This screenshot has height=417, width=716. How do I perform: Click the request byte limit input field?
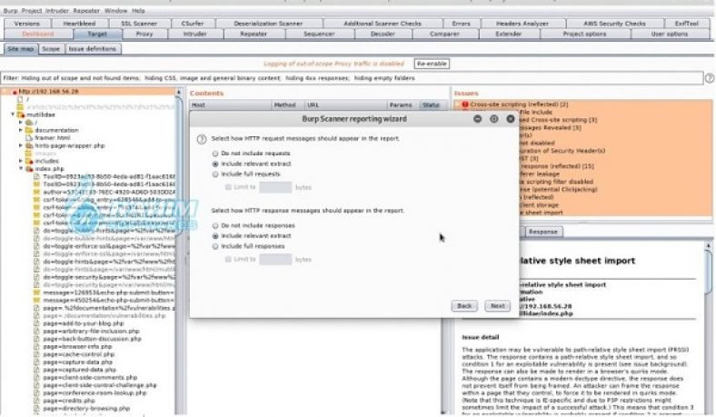[275, 187]
